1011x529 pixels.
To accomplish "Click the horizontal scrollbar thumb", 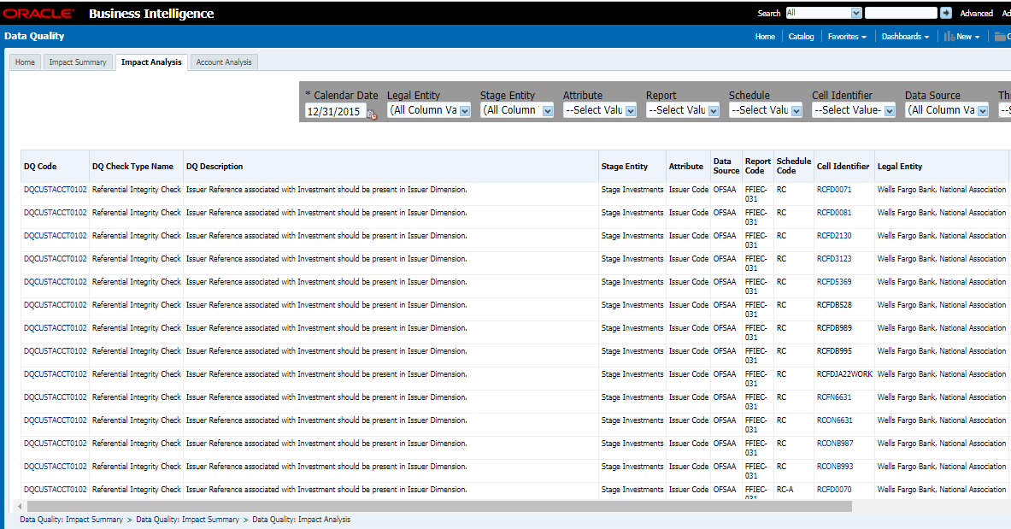I will click(x=439, y=507).
